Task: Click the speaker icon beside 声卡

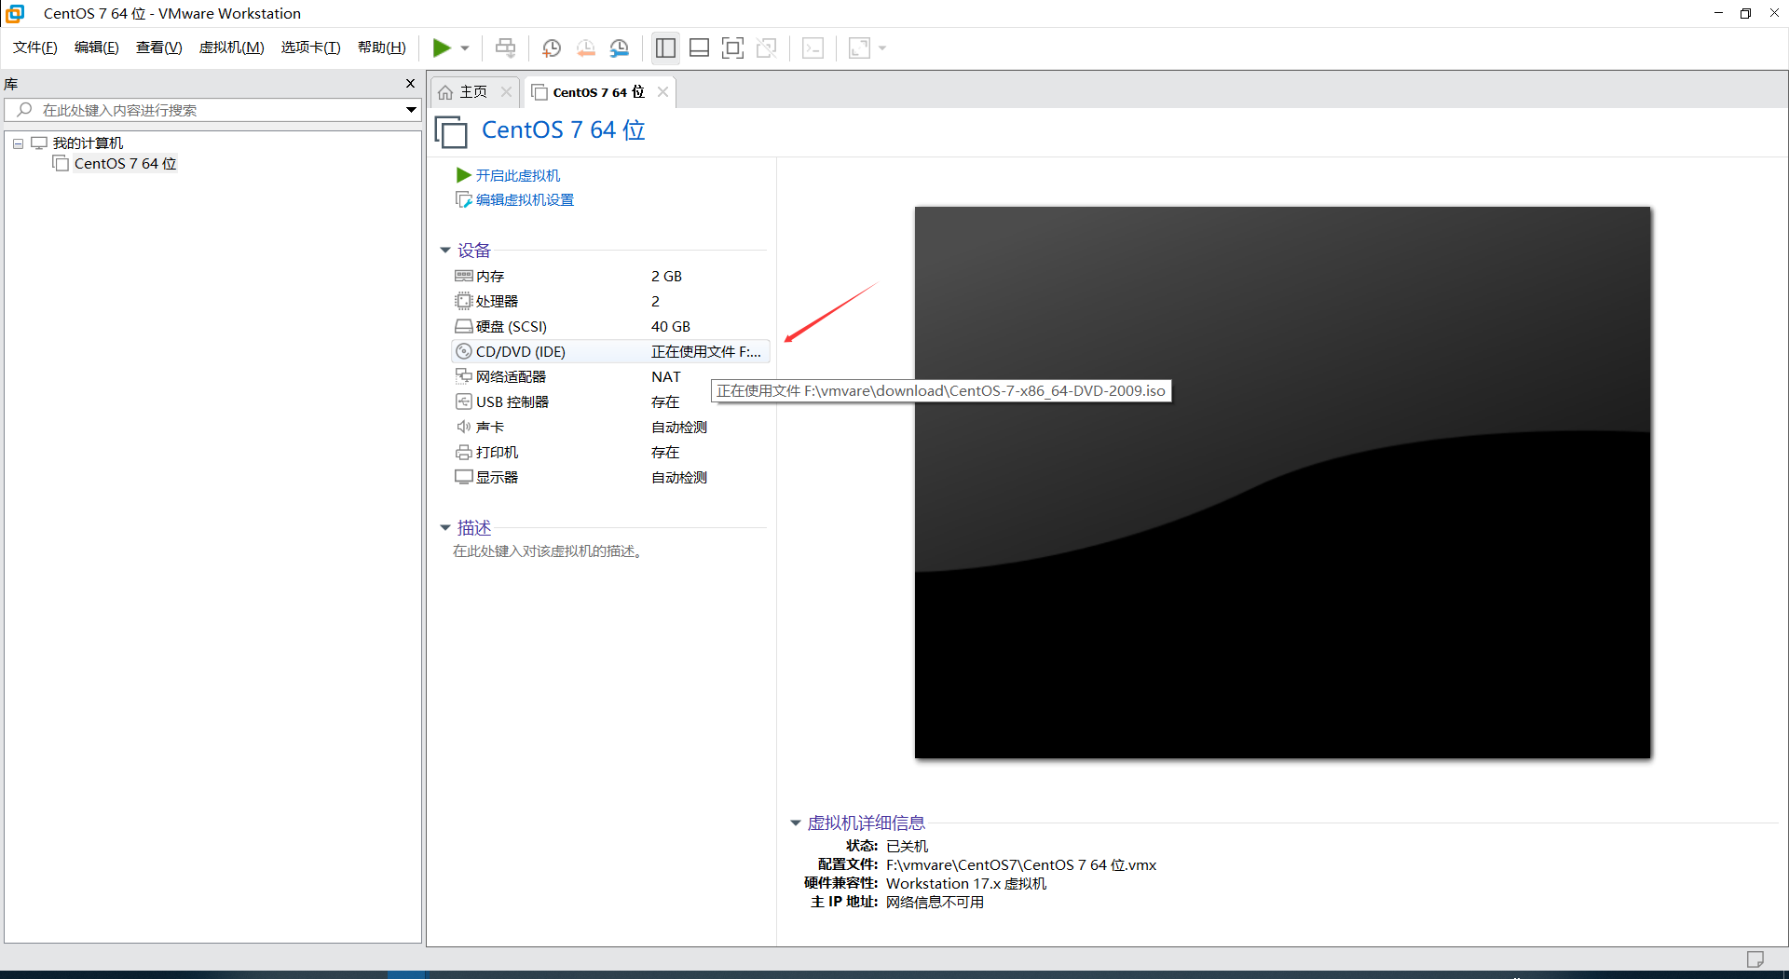Action: click(x=464, y=427)
